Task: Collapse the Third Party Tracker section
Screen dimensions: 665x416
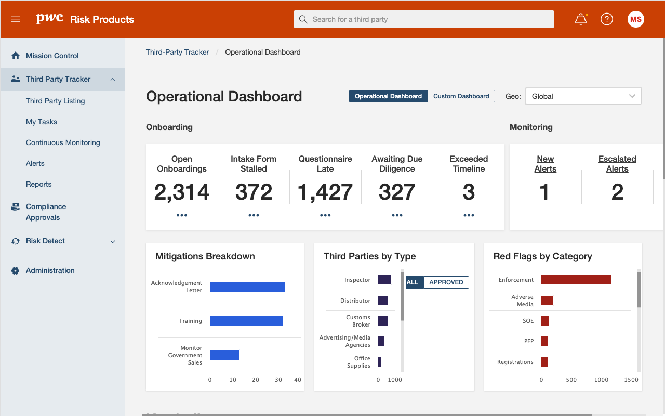Action: coord(113,79)
